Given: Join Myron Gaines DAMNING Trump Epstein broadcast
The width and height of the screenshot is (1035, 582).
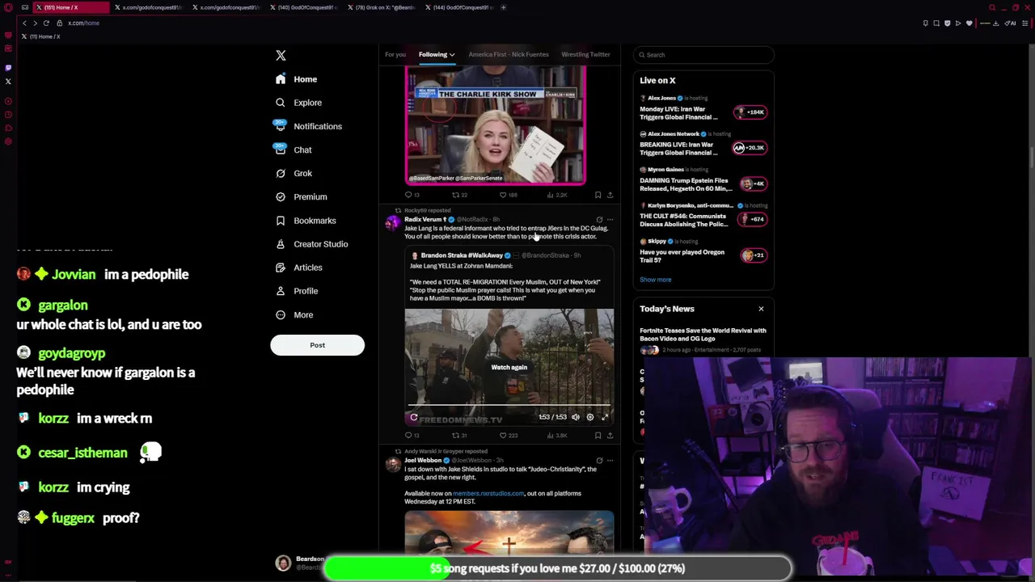Looking at the screenshot, I should click(x=703, y=179).
